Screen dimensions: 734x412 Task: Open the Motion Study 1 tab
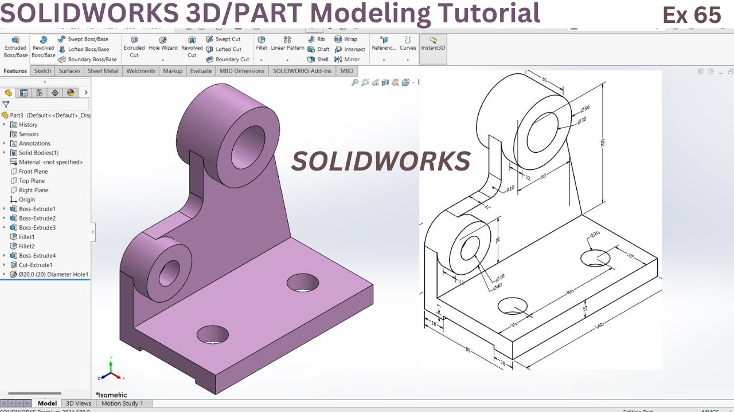pyautogui.click(x=122, y=403)
